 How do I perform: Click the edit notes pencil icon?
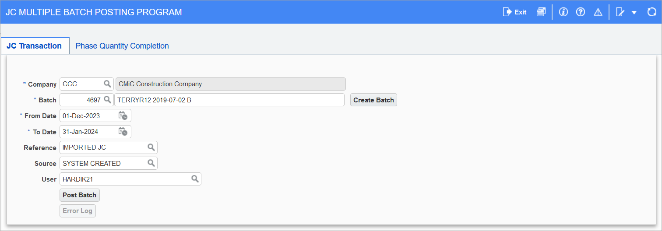[620, 12]
